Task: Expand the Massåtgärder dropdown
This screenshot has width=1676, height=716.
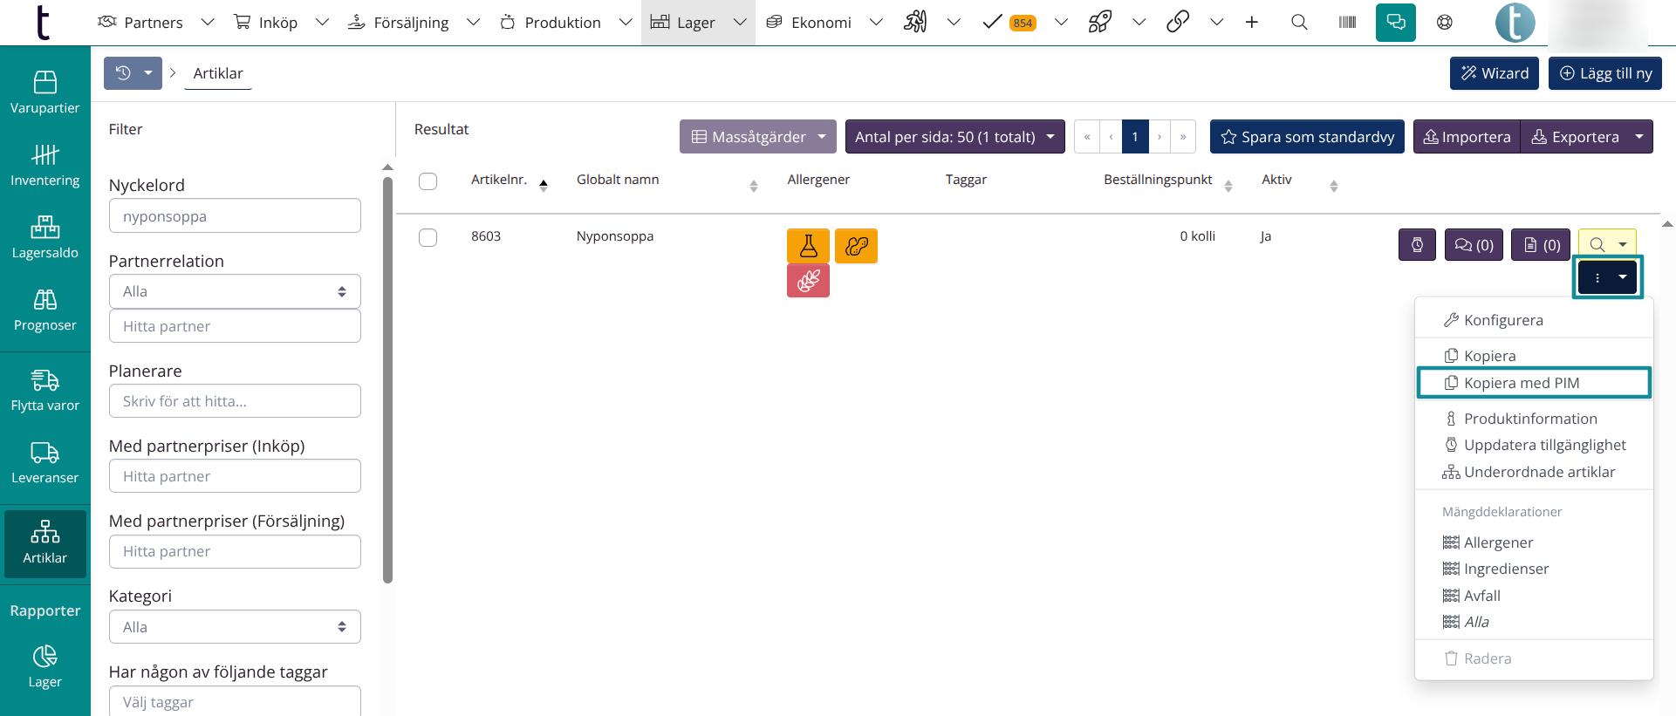Action: (x=757, y=137)
